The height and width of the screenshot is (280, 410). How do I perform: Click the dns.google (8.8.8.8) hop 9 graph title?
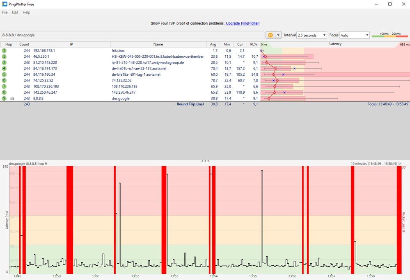point(28,164)
